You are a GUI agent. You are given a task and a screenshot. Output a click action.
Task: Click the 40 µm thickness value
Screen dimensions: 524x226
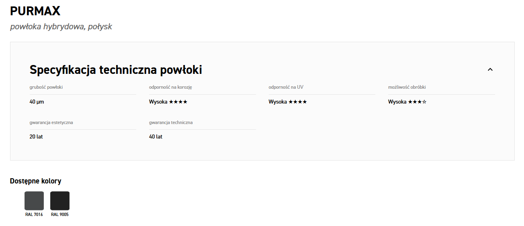37,102
